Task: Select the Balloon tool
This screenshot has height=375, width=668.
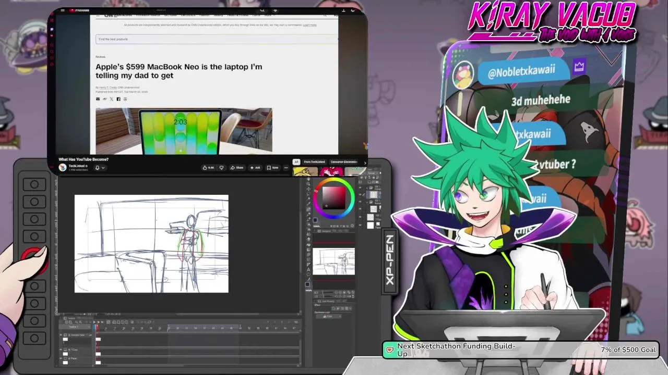Action: click(308, 274)
